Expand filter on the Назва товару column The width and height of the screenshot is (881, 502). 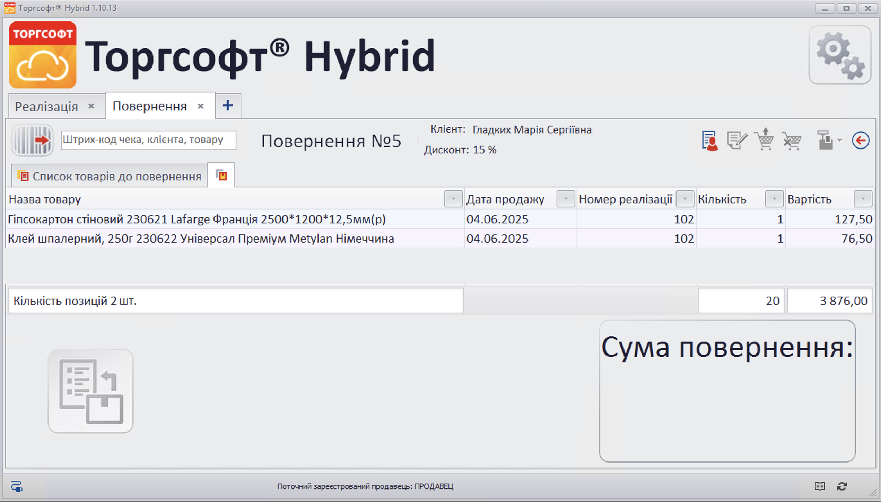pos(453,199)
